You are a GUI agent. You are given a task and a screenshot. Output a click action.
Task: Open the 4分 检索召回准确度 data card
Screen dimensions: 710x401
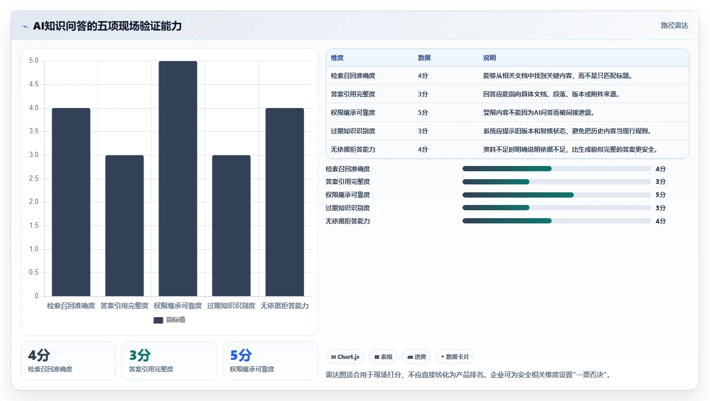pos(68,360)
